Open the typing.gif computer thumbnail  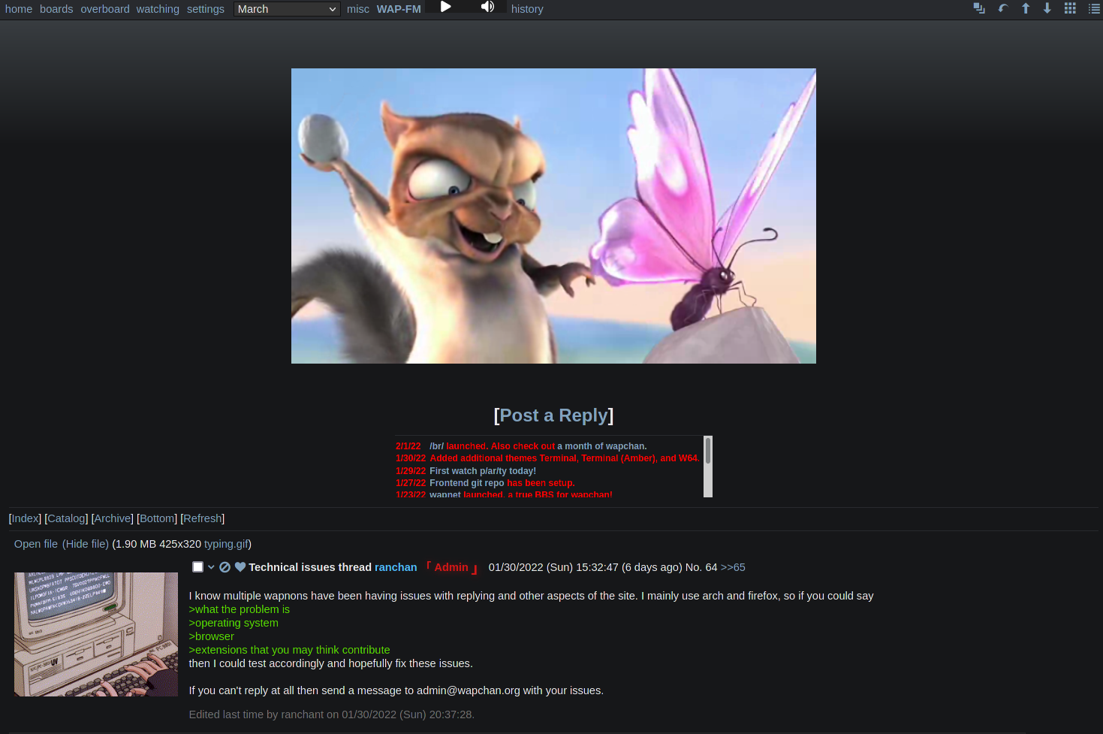[x=96, y=634]
